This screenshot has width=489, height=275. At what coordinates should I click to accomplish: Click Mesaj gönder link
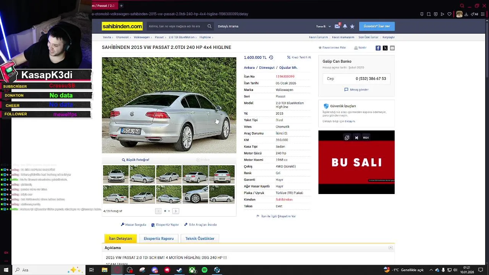click(x=356, y=90)
